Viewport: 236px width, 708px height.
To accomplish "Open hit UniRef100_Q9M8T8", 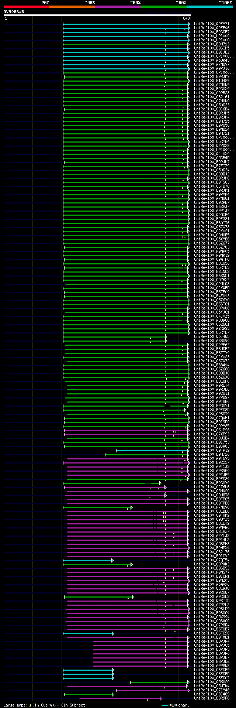I will [x=212, y=495].
